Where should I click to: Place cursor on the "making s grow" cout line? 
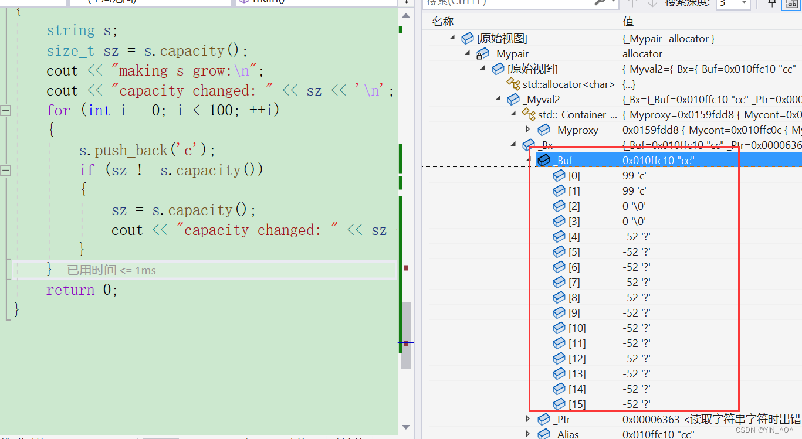155,70
